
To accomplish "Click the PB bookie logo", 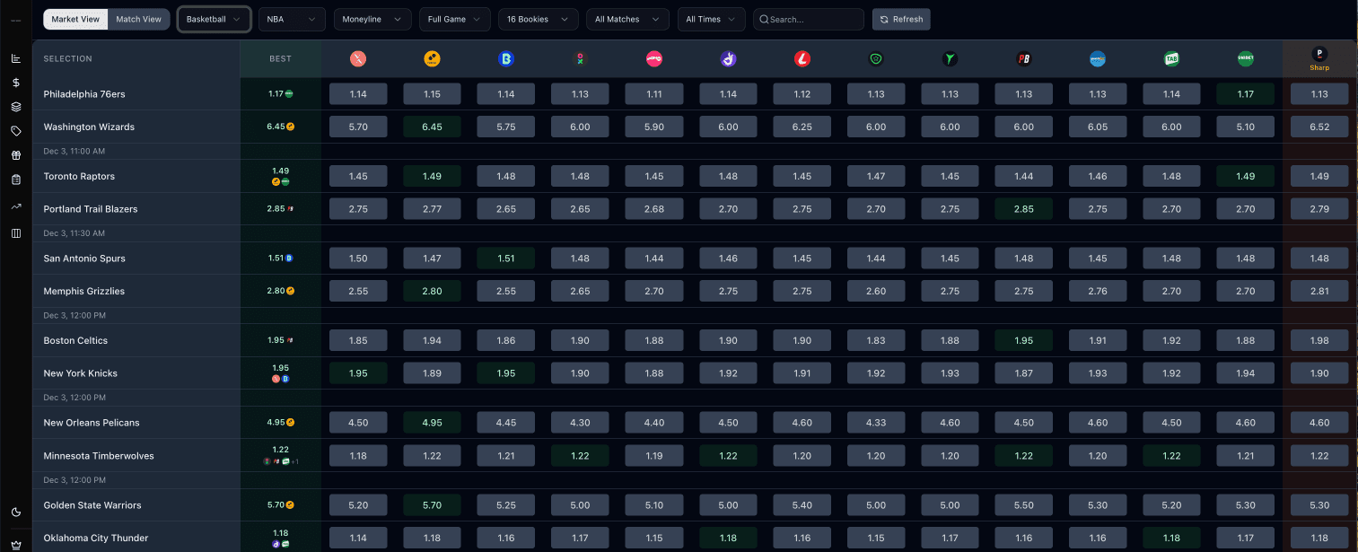I will [1023, 59].
